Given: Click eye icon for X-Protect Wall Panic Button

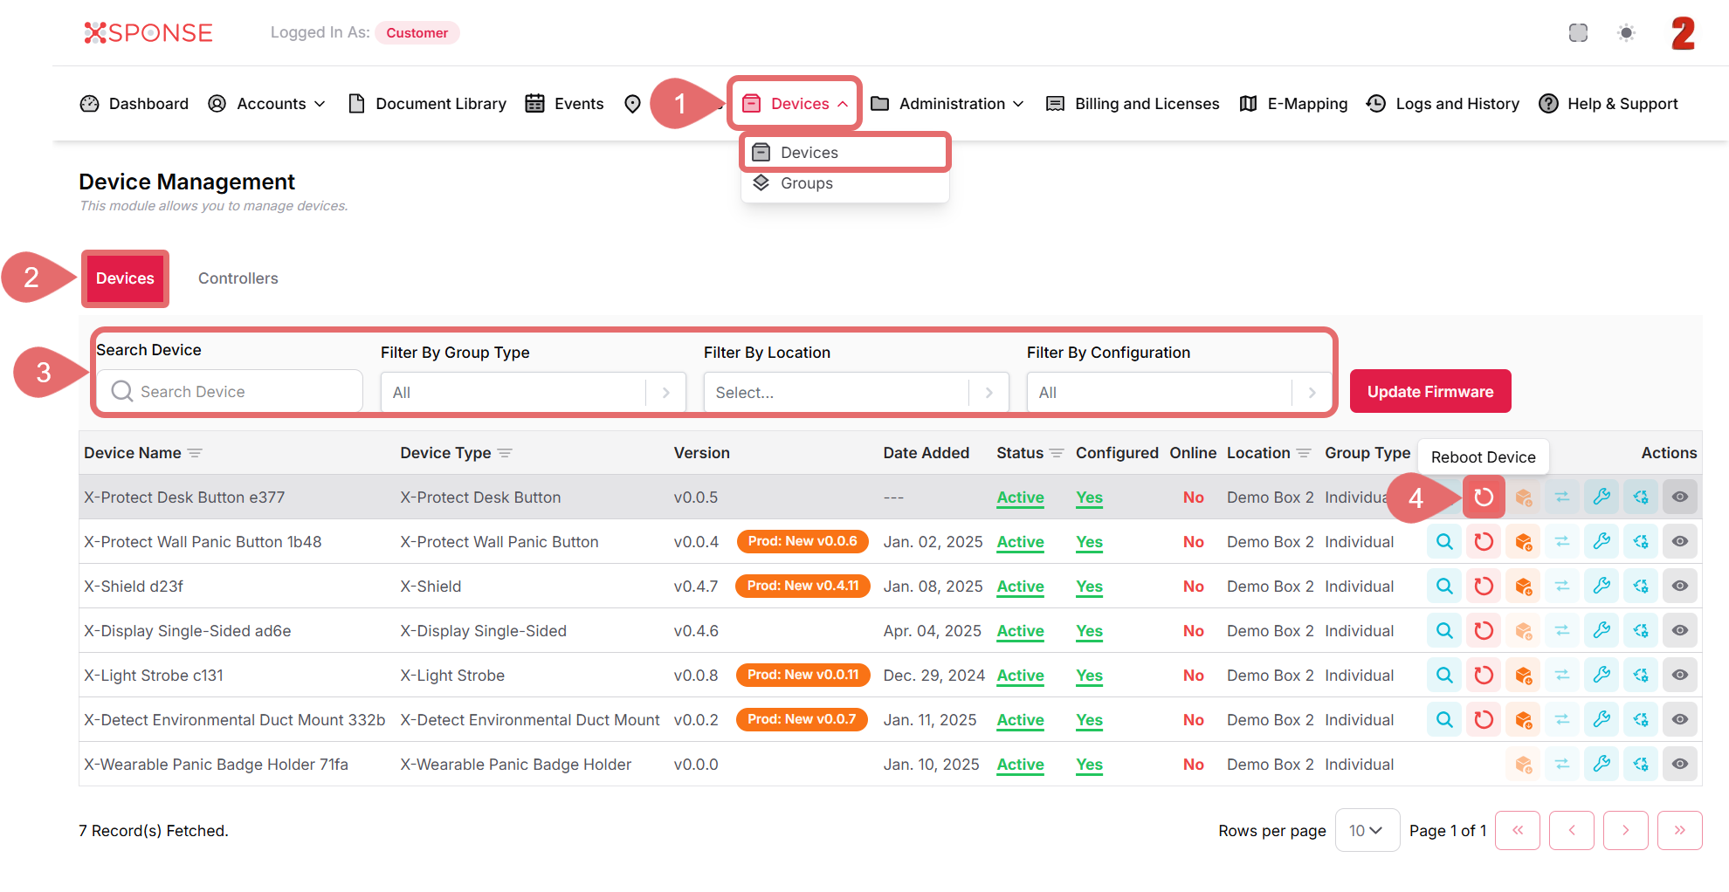Looking at the screenshot, I should coord(1679,542).
